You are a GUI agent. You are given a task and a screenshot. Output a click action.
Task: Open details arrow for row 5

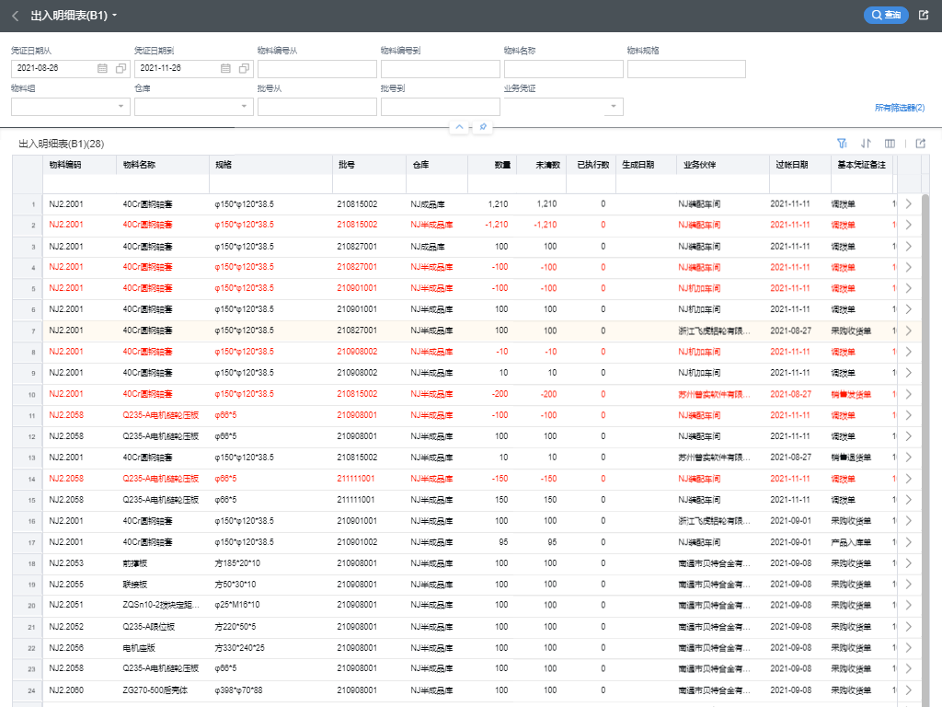pyautogui.click(x=908, y=288)
